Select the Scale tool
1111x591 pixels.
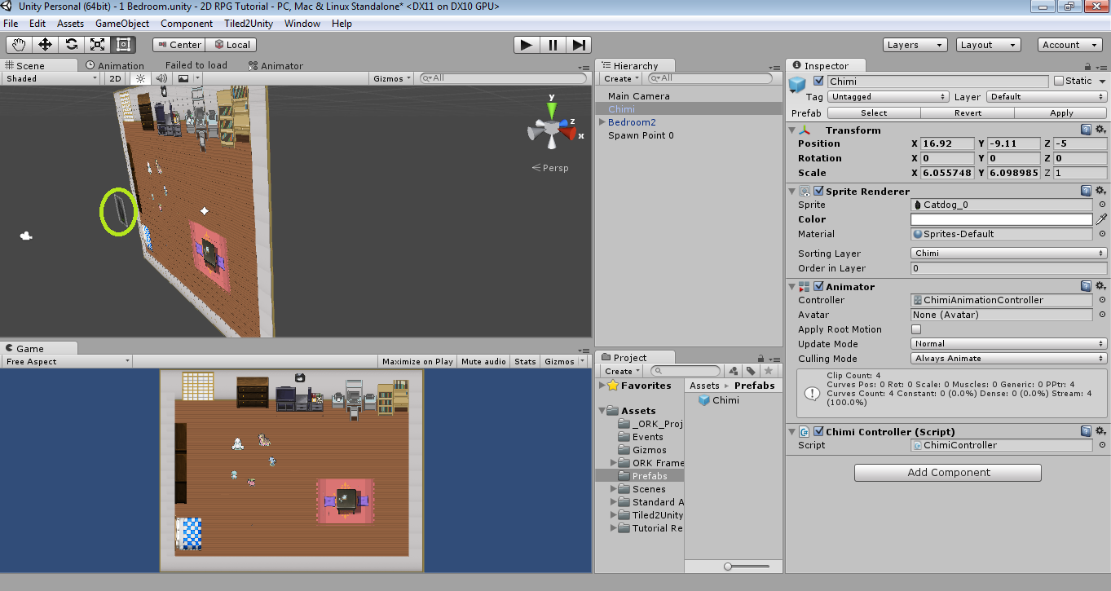(x=97, y=45)
